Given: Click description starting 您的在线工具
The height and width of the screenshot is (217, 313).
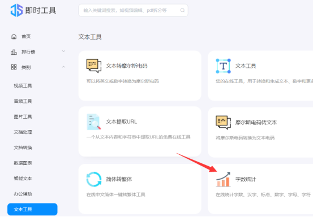Looking at the screenshot, I should pos(264,81).
